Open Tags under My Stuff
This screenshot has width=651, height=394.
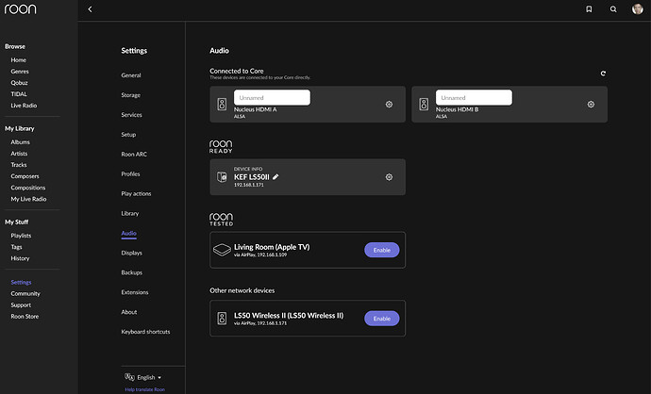(x=16, y=247)
